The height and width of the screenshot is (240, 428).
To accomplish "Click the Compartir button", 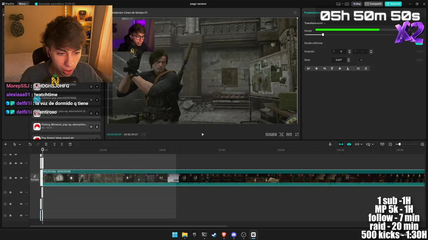I will point(374,4).
